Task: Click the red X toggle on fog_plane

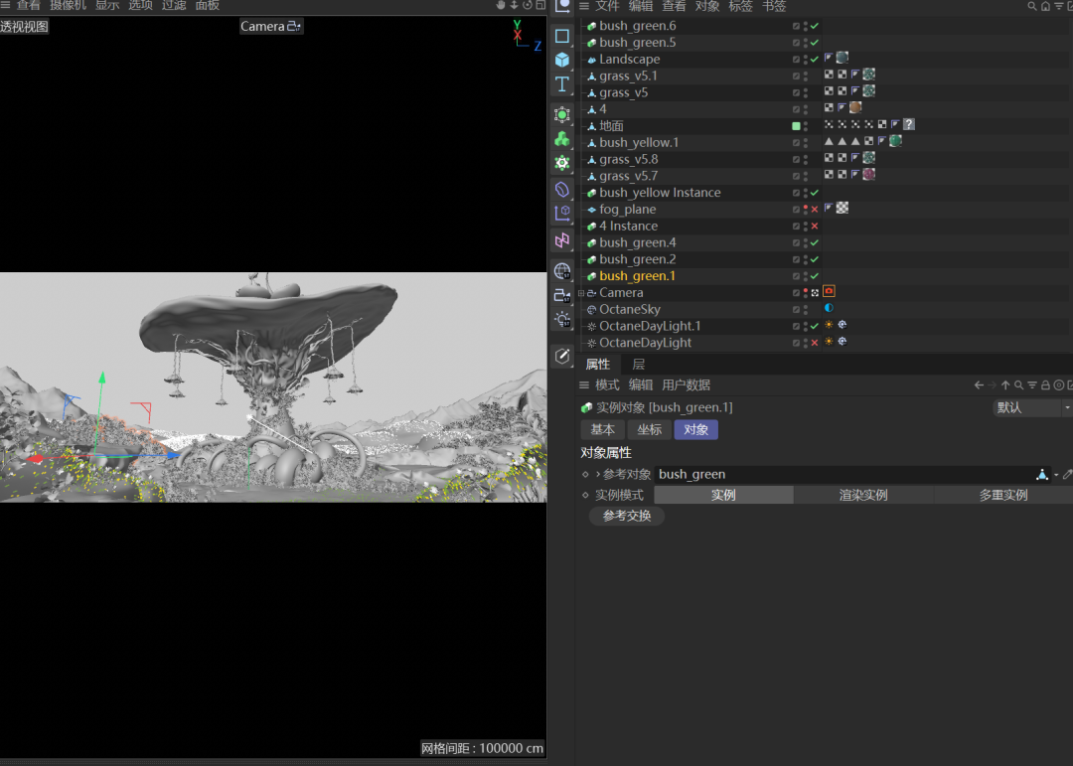Action: coord(816,208)
